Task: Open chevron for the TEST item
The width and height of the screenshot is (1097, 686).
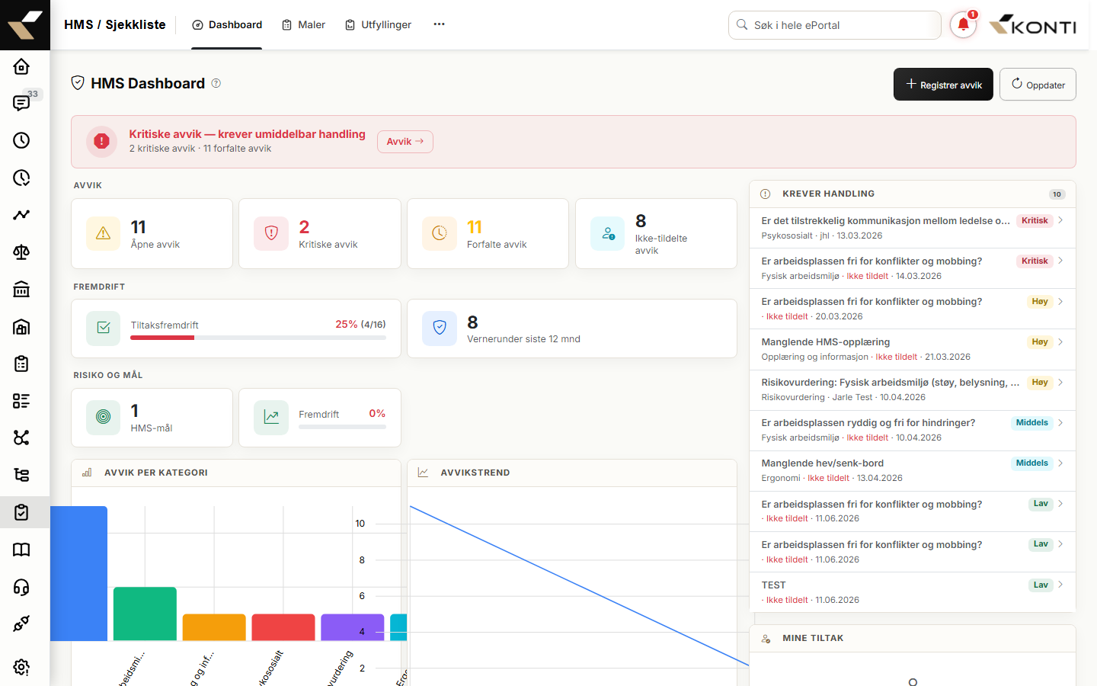Action: pyautogui.click(x=1060, y=585)
